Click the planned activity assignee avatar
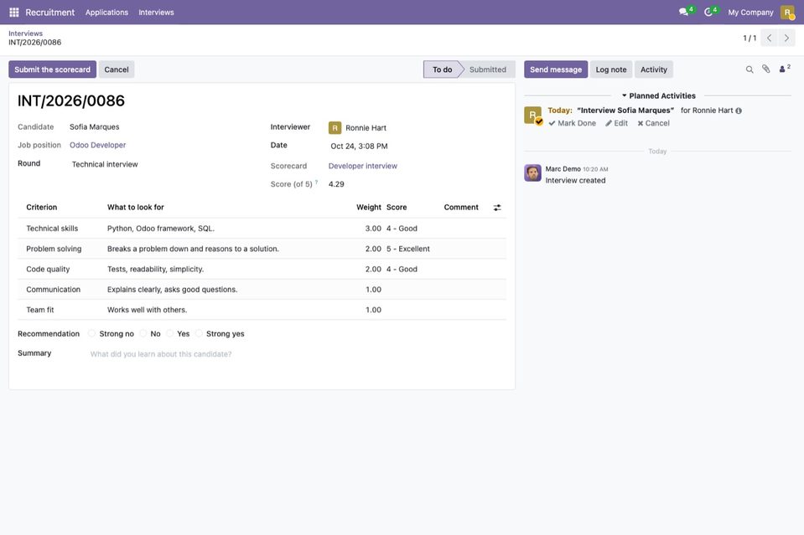 [x=532, y=115]
